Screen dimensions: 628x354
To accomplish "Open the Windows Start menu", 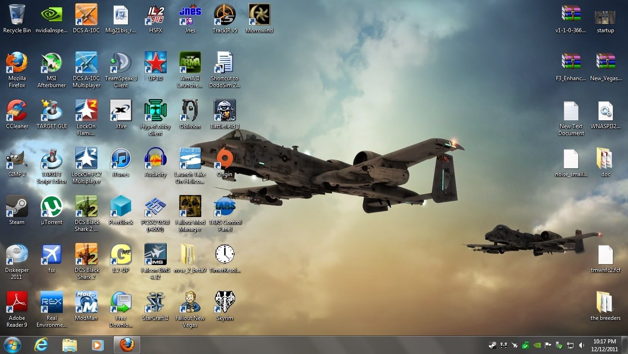I will click(12, 345).
